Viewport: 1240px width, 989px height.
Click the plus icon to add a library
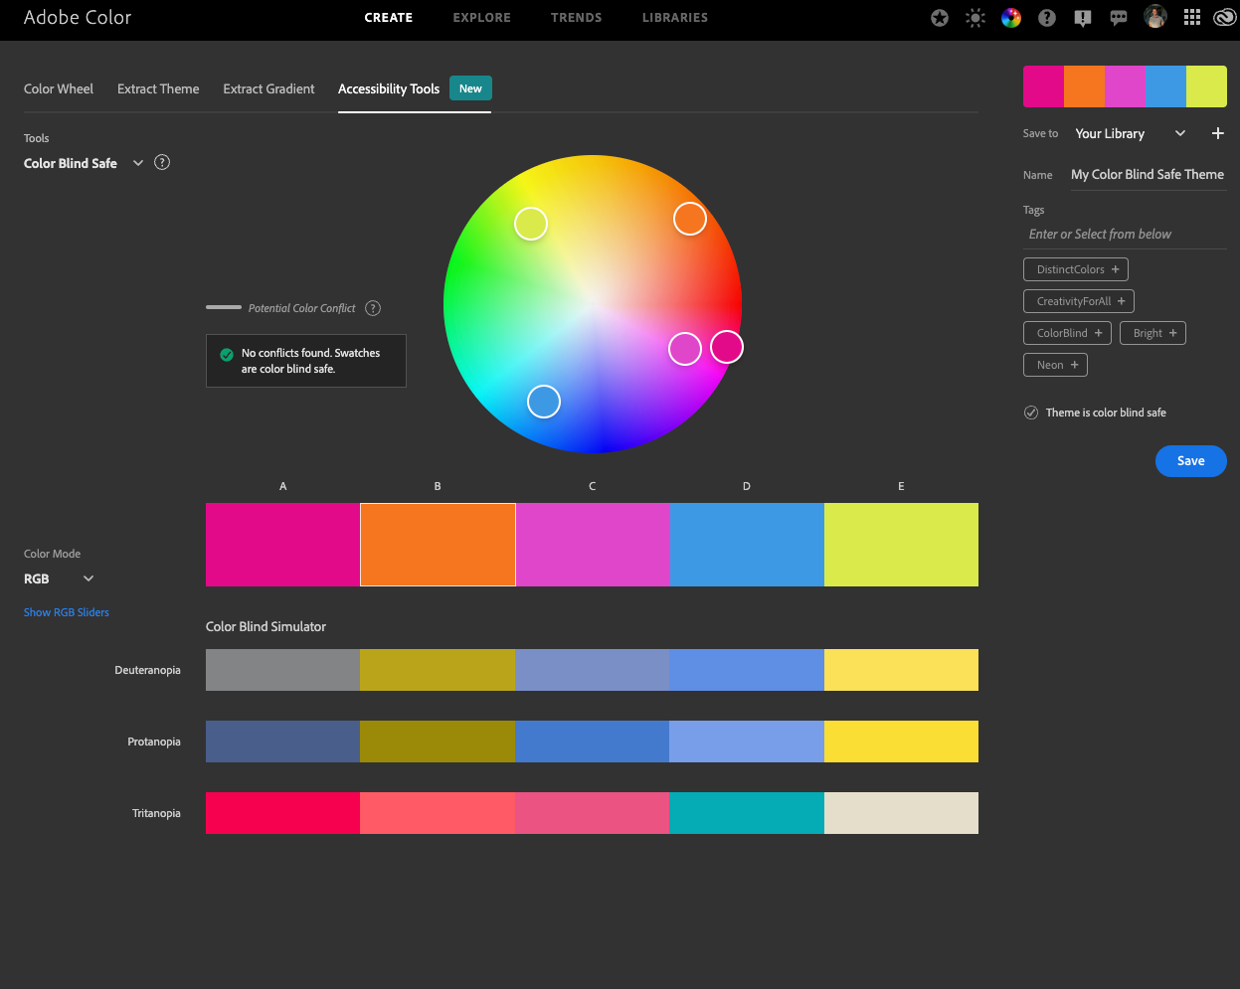pyautogui.click(x=1217, y=133)
